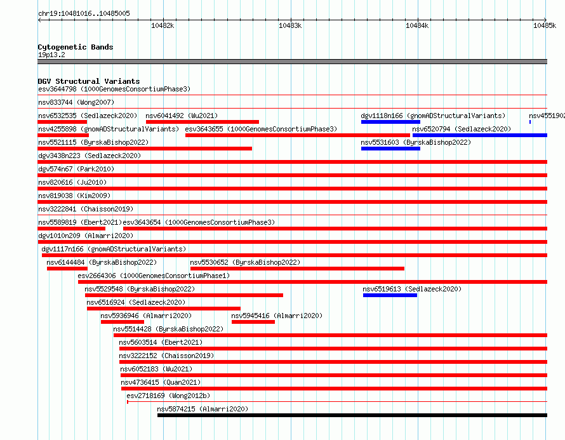Click blue bar under nsv6520794
565x440 pixels.
(x=479, y=135)
